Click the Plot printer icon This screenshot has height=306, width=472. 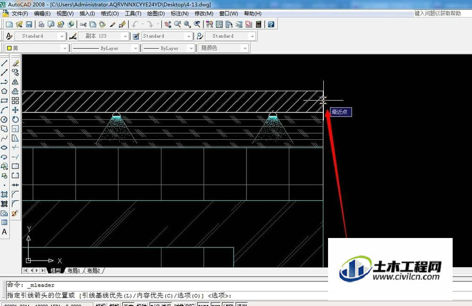pyautogui.click(x=42, y=25)
